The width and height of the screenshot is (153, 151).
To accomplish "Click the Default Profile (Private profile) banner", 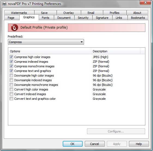I will (77, 28).
